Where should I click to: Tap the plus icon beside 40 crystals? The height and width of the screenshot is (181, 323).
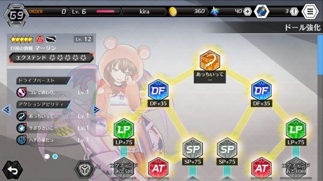click(247, 12)
